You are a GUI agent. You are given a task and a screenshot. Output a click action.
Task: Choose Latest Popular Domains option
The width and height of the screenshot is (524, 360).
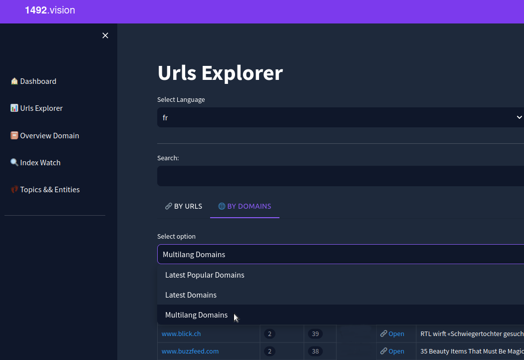pyautogui.click(x=205, y=275)
